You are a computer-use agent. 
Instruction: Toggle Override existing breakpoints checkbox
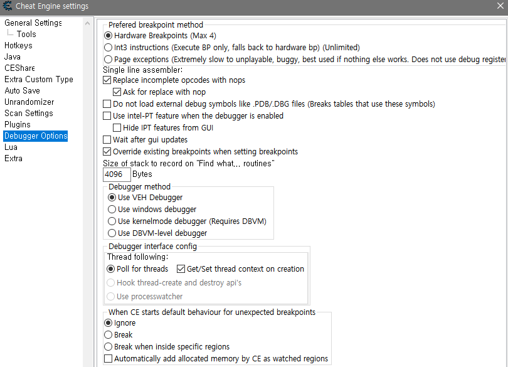[x=107, y=152]
